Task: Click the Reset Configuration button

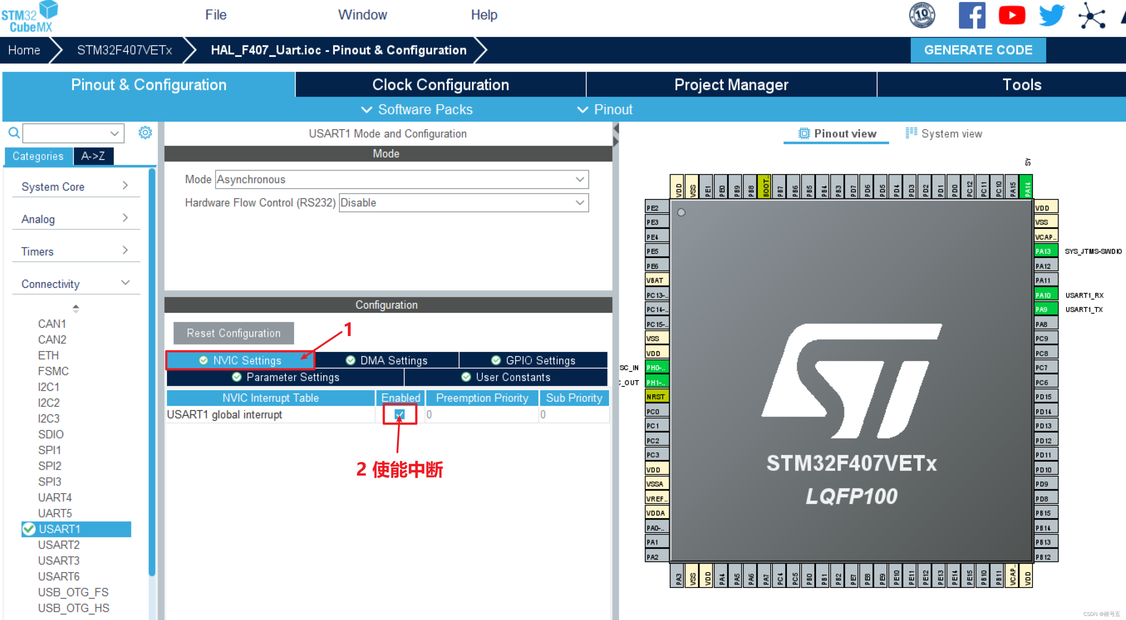Action: tap(233, 333)
